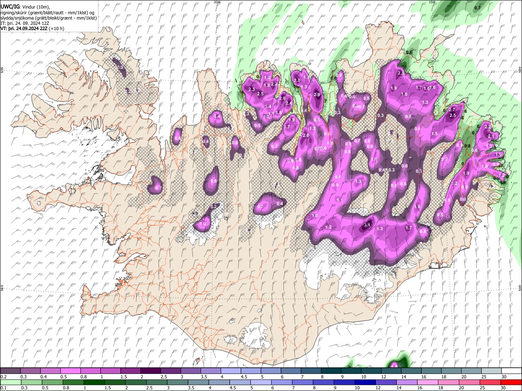
Task: Click the '0.1' label starting the rain legend
Action: 4,388
